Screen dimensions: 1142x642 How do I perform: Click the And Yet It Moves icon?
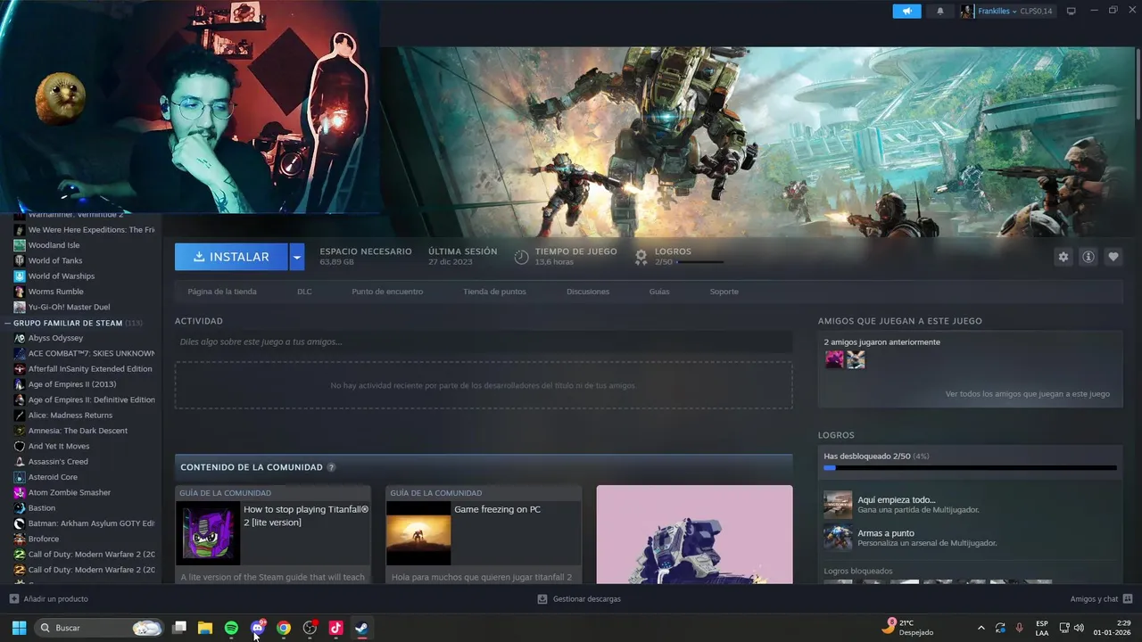tap(20, 446)
